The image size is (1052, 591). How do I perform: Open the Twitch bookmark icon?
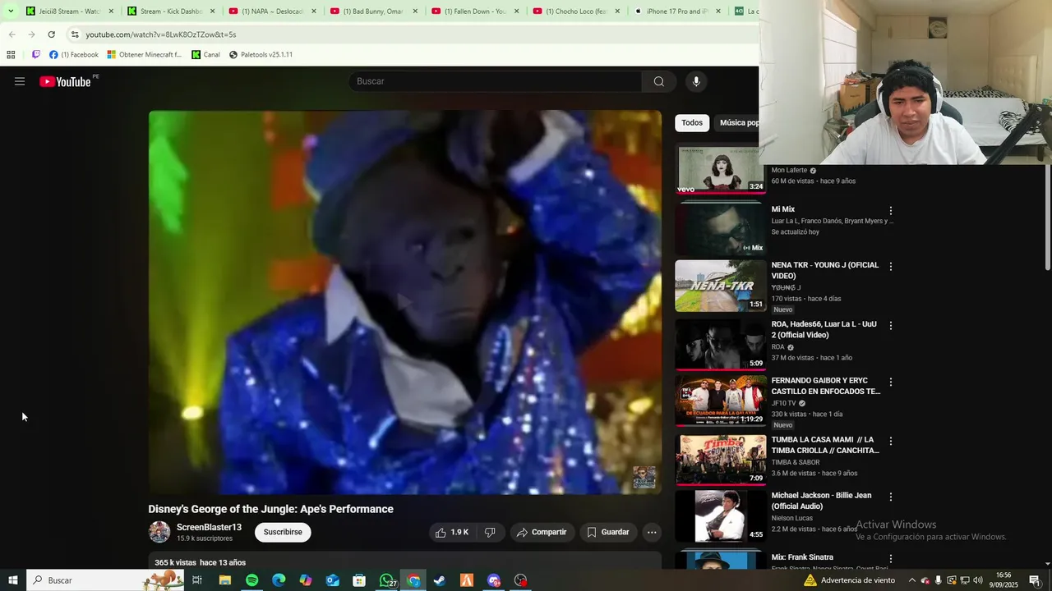[36, 55]
